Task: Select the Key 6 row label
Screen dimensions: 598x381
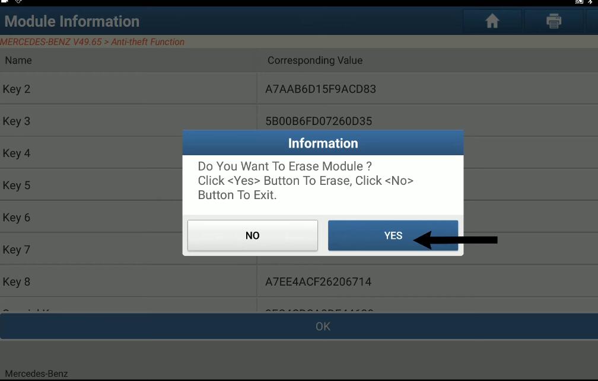Action: [17, 217]
